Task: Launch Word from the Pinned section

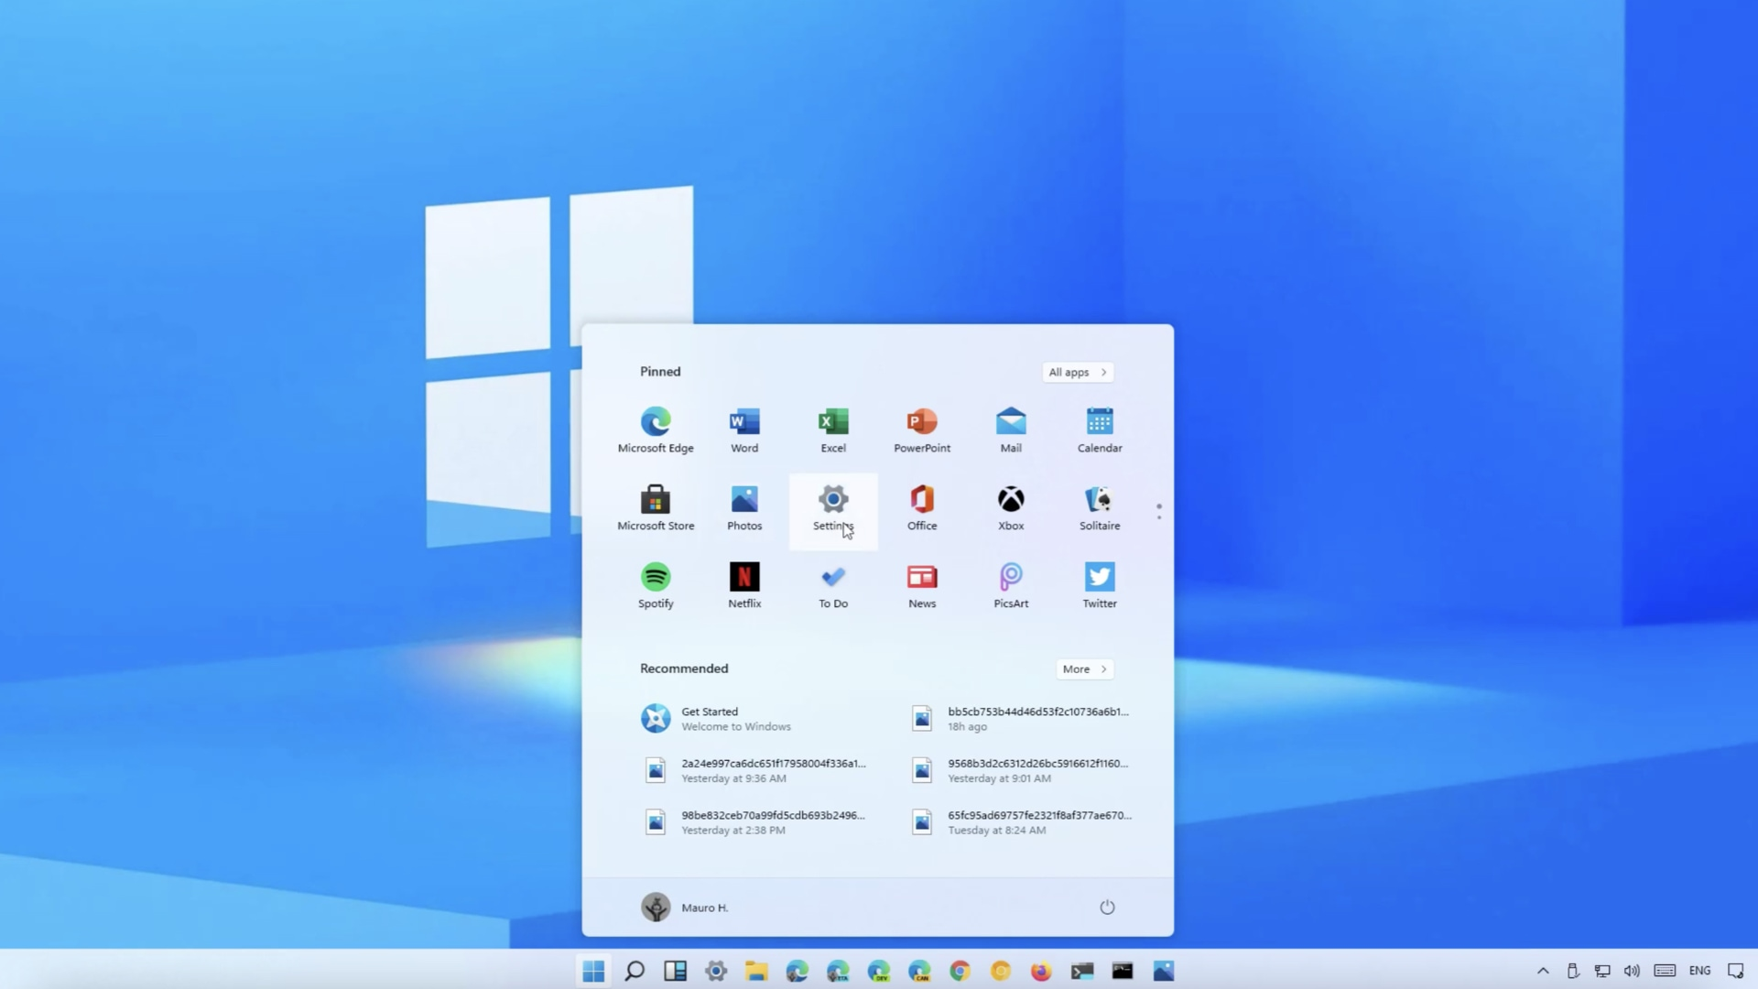Action: tap(744, 429)
